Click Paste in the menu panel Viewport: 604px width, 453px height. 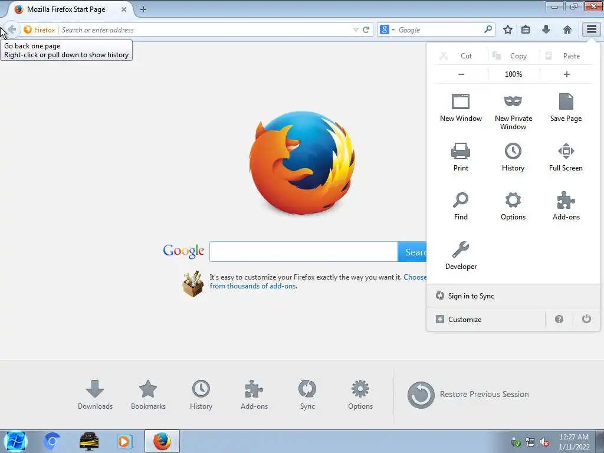click(566, 56)
